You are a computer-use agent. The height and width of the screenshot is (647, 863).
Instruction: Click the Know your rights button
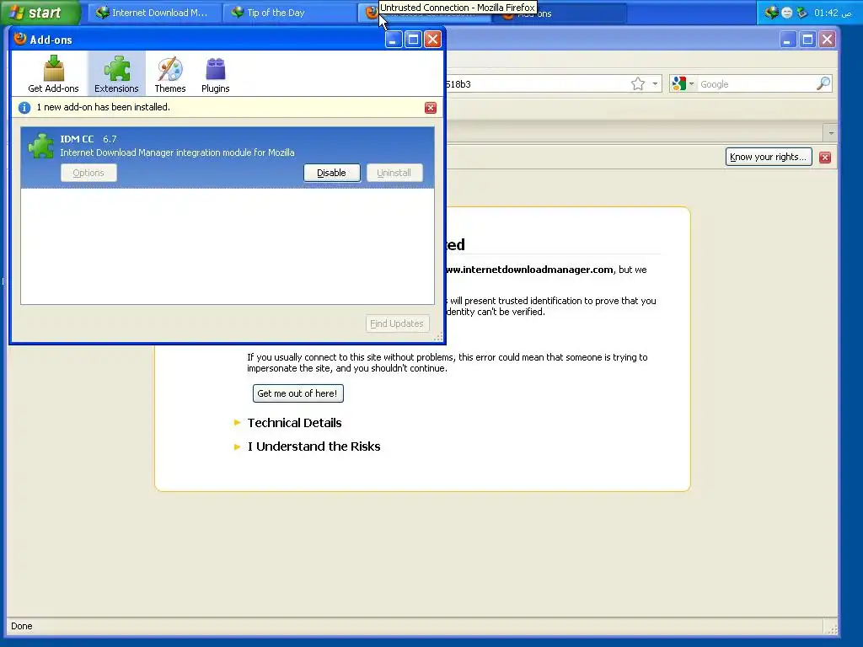click(x=769, y=157)
